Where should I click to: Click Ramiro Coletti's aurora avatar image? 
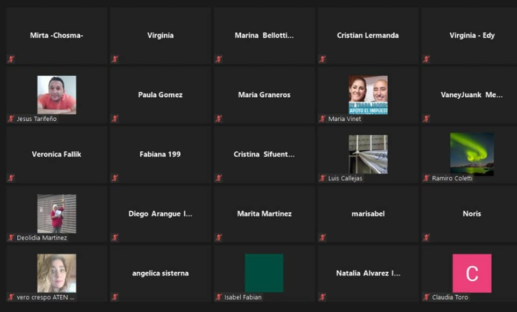tap(472, 154)
